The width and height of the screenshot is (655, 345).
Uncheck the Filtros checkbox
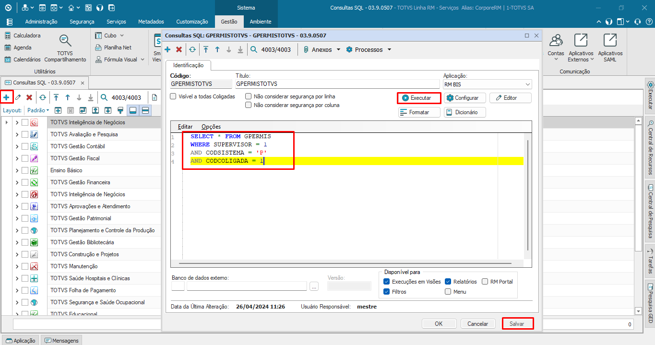(387, 292)
